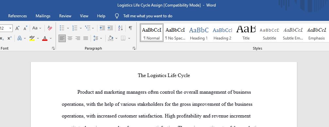Click the Borders icon
This screenshot has height=127, width=329.
point(123,38)
